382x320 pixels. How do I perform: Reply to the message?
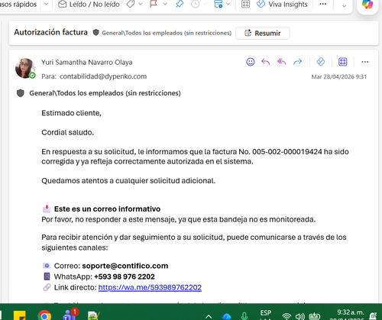pyautogui.click(x=266, y=62)
